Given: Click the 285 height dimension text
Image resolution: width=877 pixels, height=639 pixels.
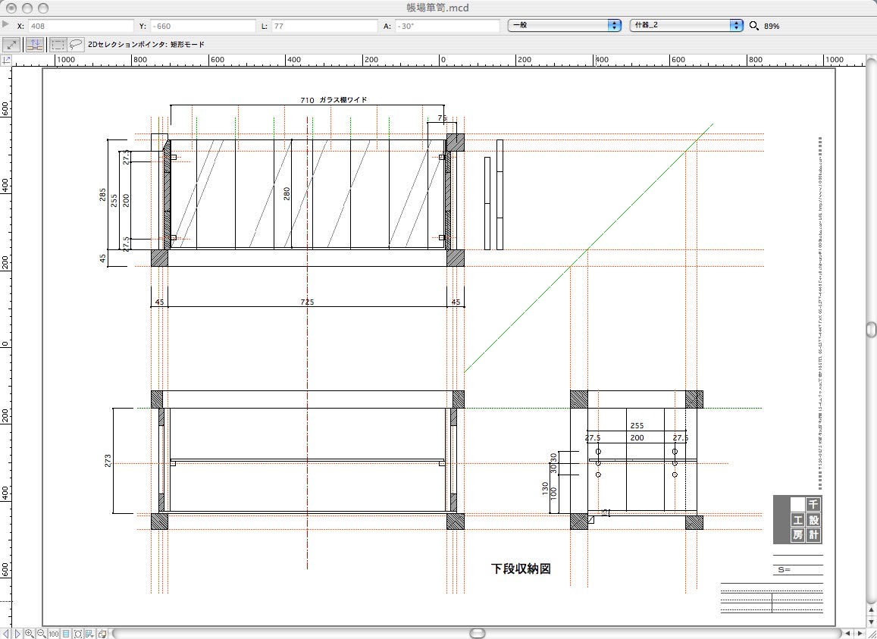Looking at the screenshot, I should [x=102, y=195].
